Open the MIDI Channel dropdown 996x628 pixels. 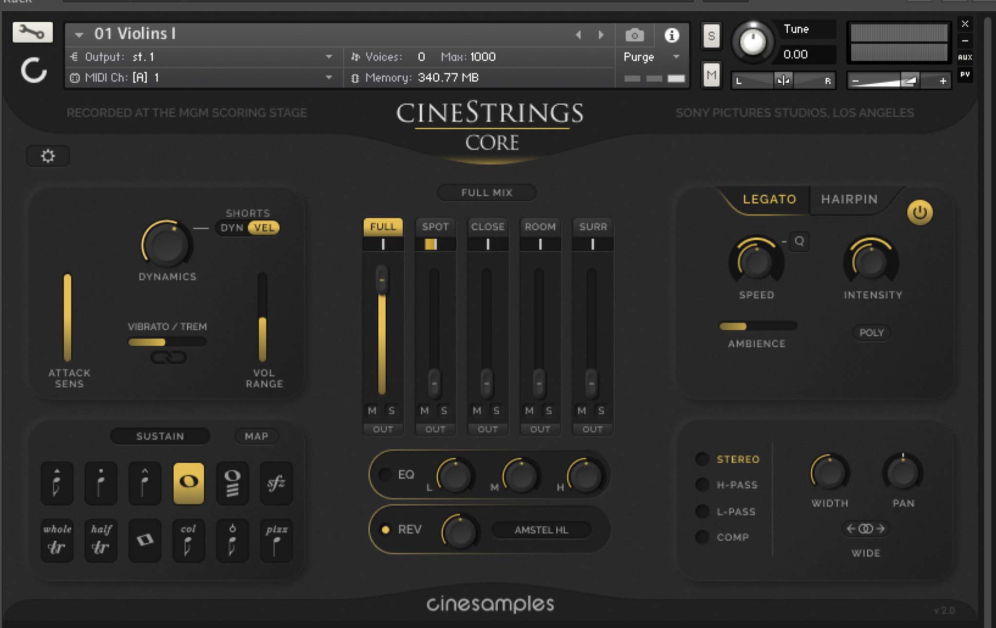(x=330, y=77)
